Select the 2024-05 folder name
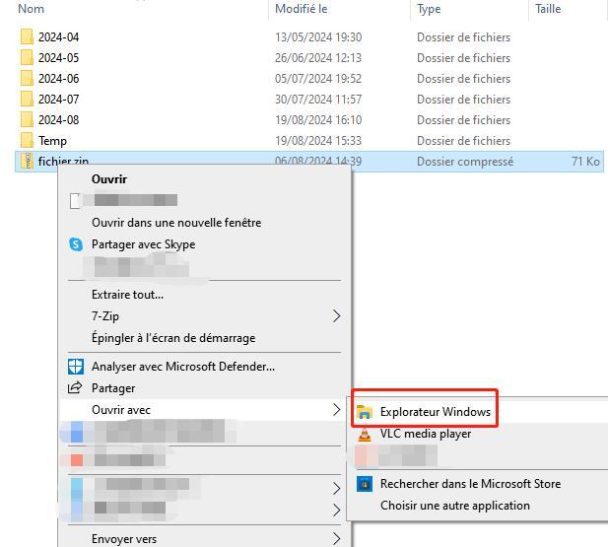Image resolution: width=608 pixels, height=547 pixels. click(x=58, y=58)
